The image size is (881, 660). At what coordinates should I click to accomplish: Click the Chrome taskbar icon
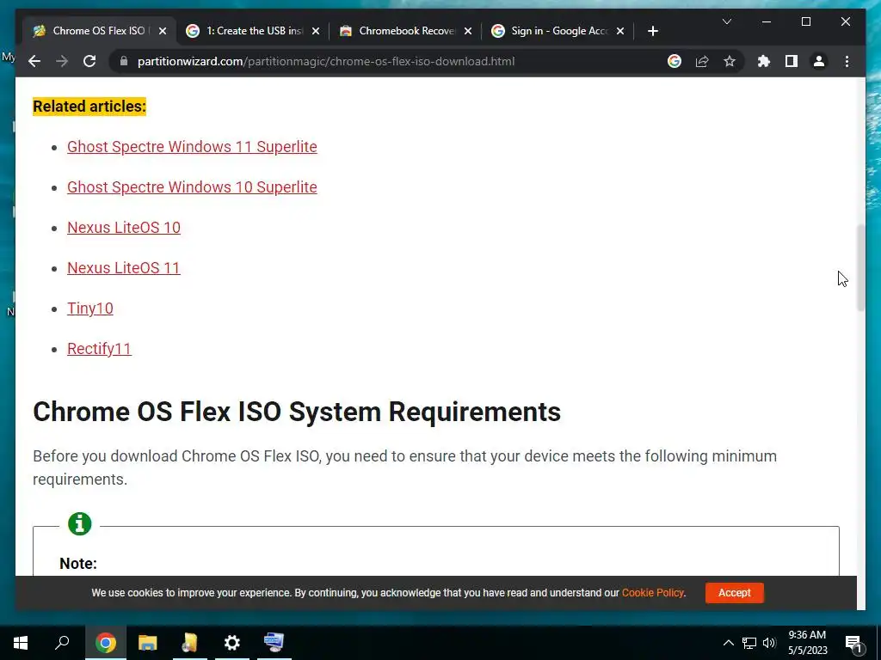click(106, 643)
